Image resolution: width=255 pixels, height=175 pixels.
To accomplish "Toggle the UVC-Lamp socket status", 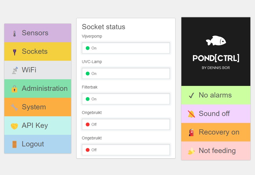I will (126, 73).
